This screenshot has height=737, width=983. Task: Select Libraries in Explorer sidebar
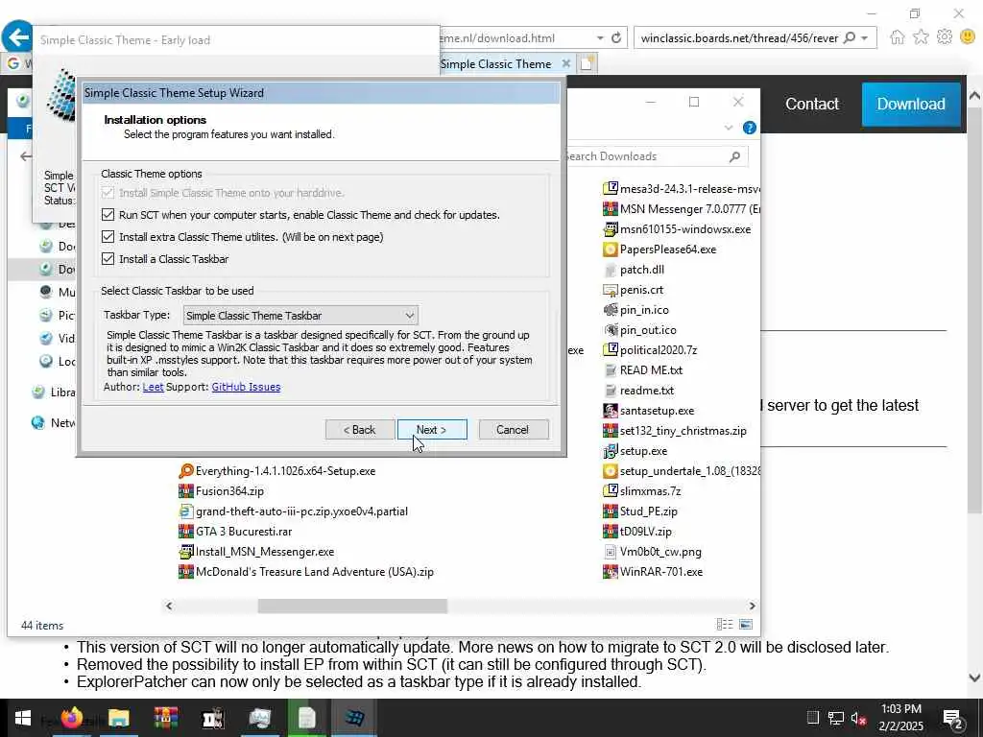pos(54,392)
